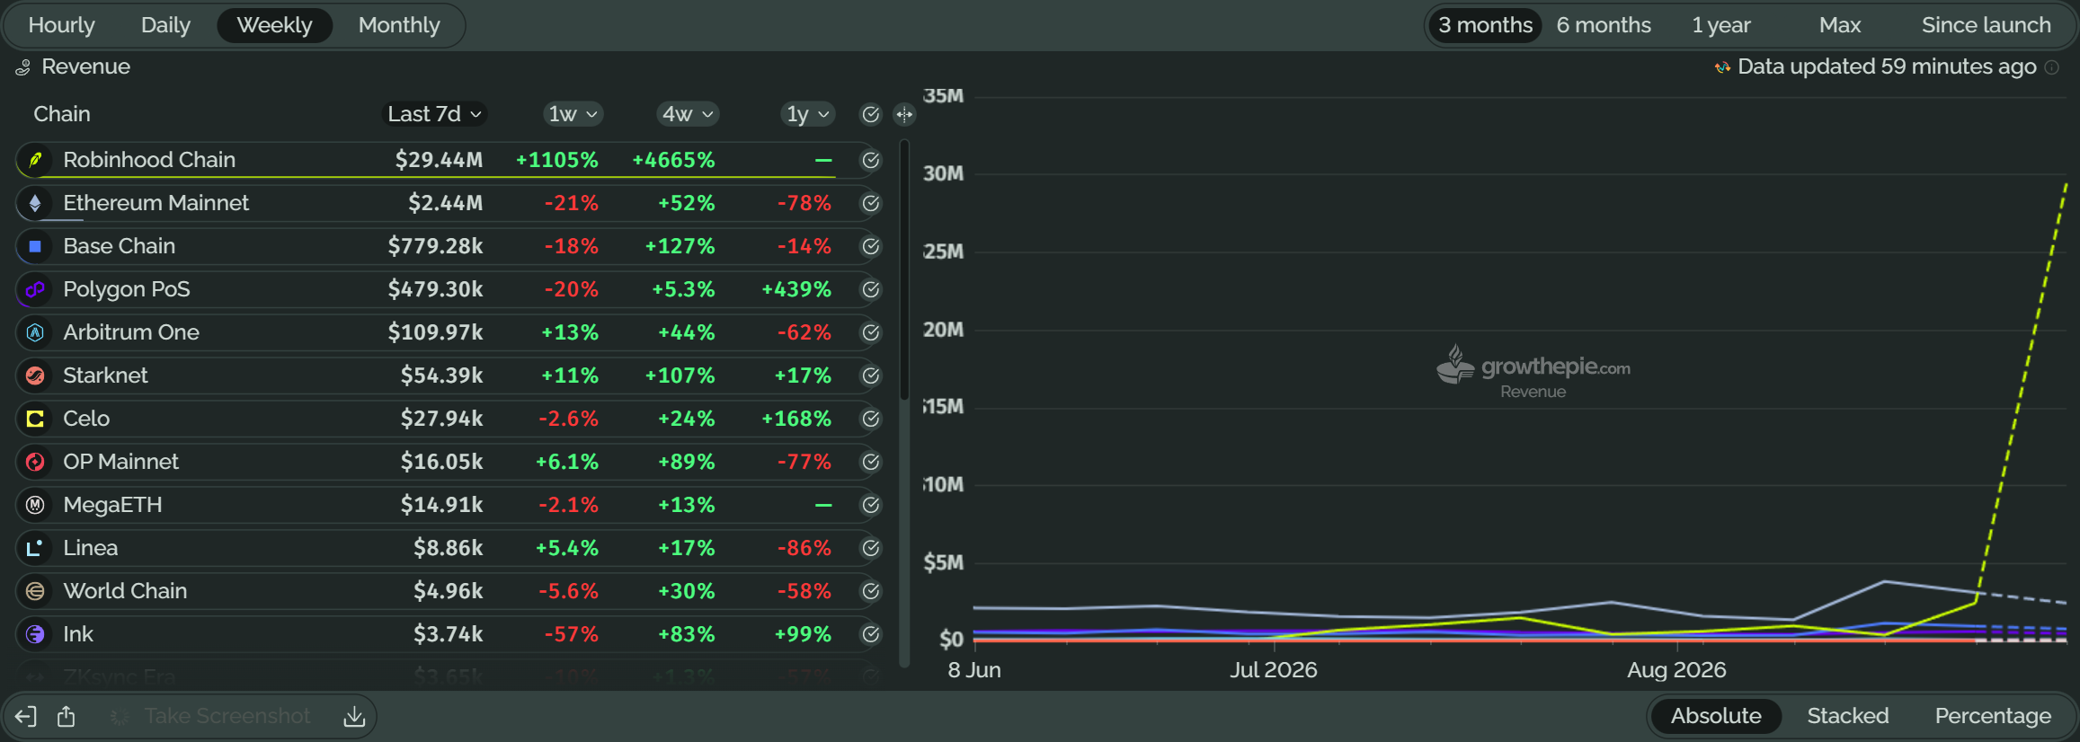Toggle the Celo row checkmark
This screenshot has width=2080, height=742.
[x=870, y=419]
